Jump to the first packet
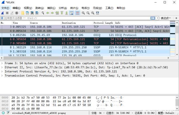The height and width of the screenshot is (115, 179). coord(62,13)
